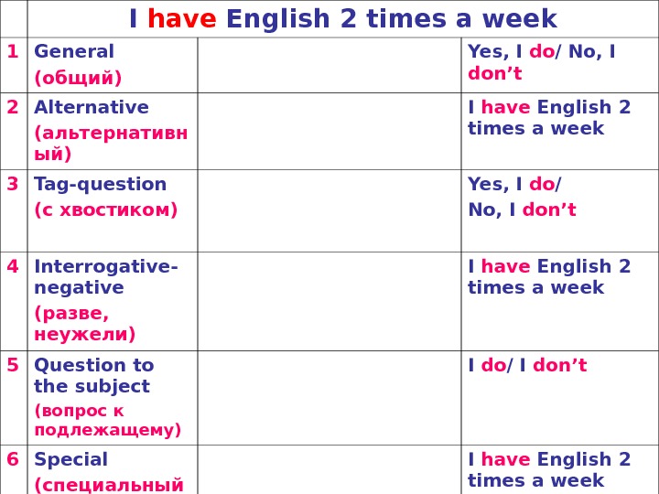
Task: Click row number 2 in the table
Action: (x=13, y=108)
